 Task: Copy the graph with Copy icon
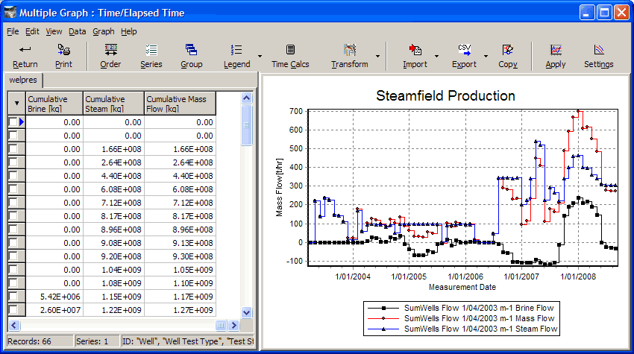(x=508, y=50)
